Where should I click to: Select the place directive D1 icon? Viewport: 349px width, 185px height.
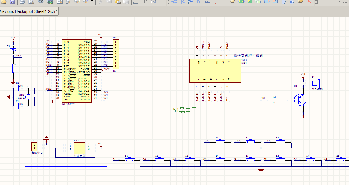[x=300, y=2]
